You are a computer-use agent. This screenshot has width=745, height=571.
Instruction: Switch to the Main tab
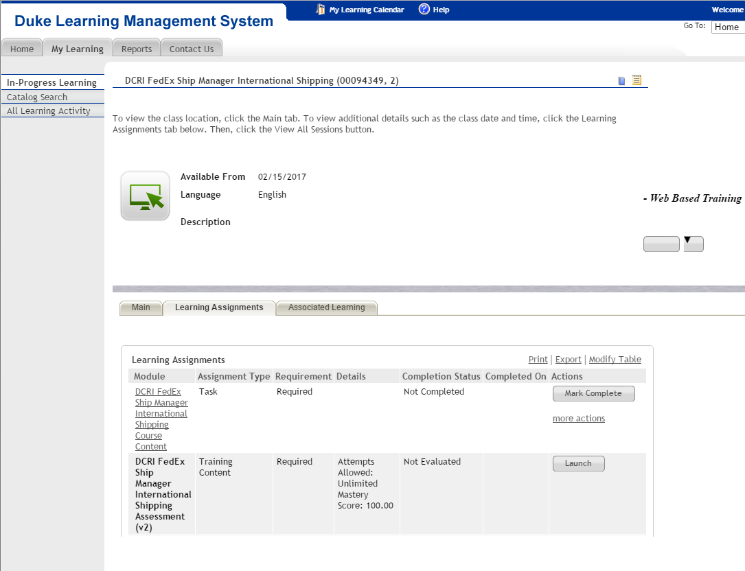[x=141, y=307]
